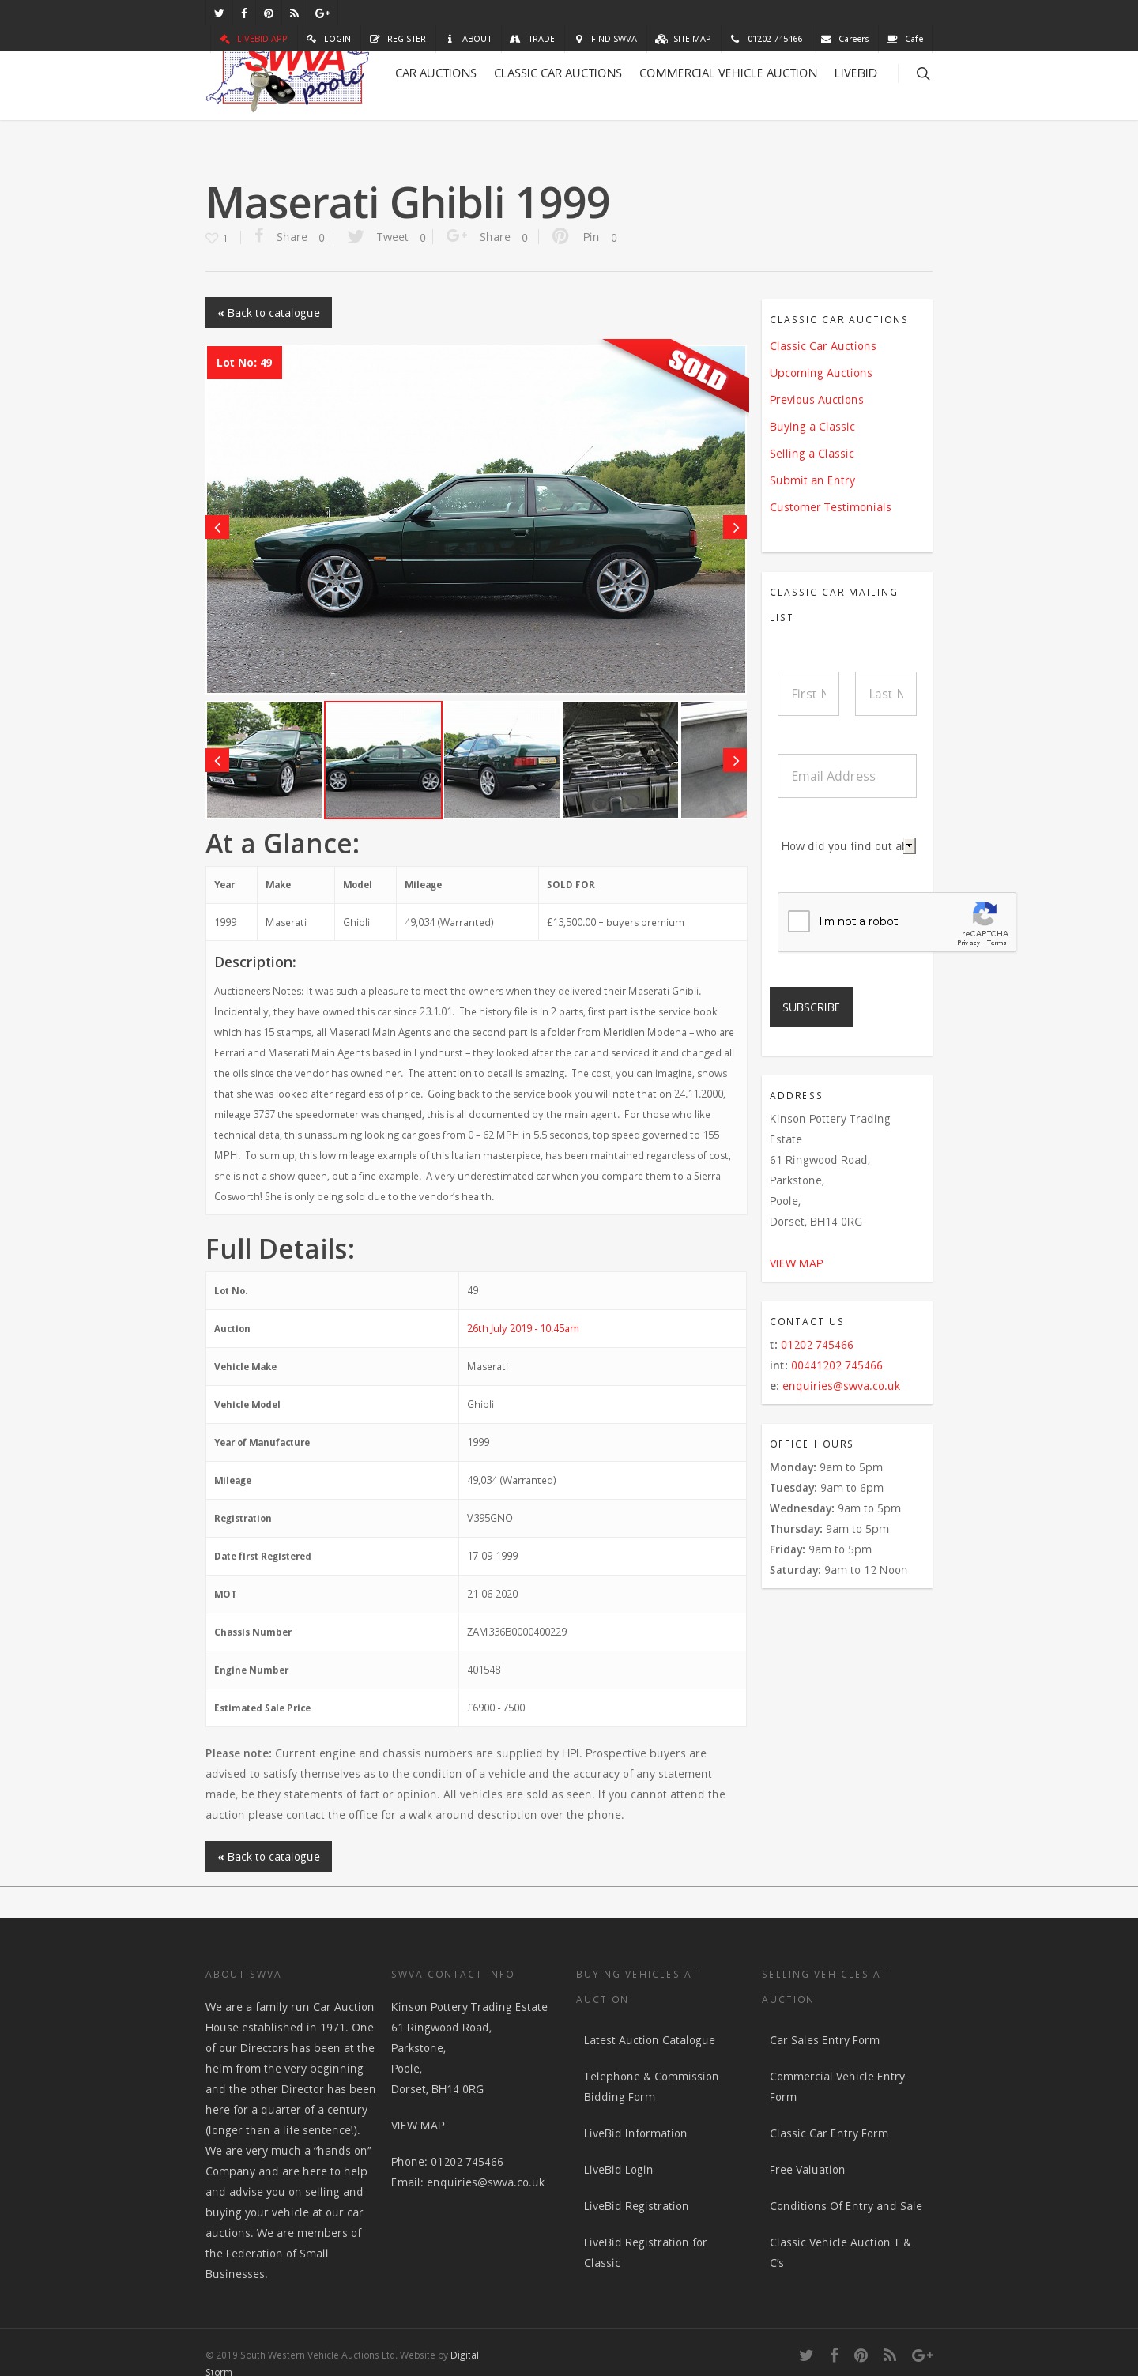
Task: Open CAR AUCTIONS menu
Action: (435, 73)
